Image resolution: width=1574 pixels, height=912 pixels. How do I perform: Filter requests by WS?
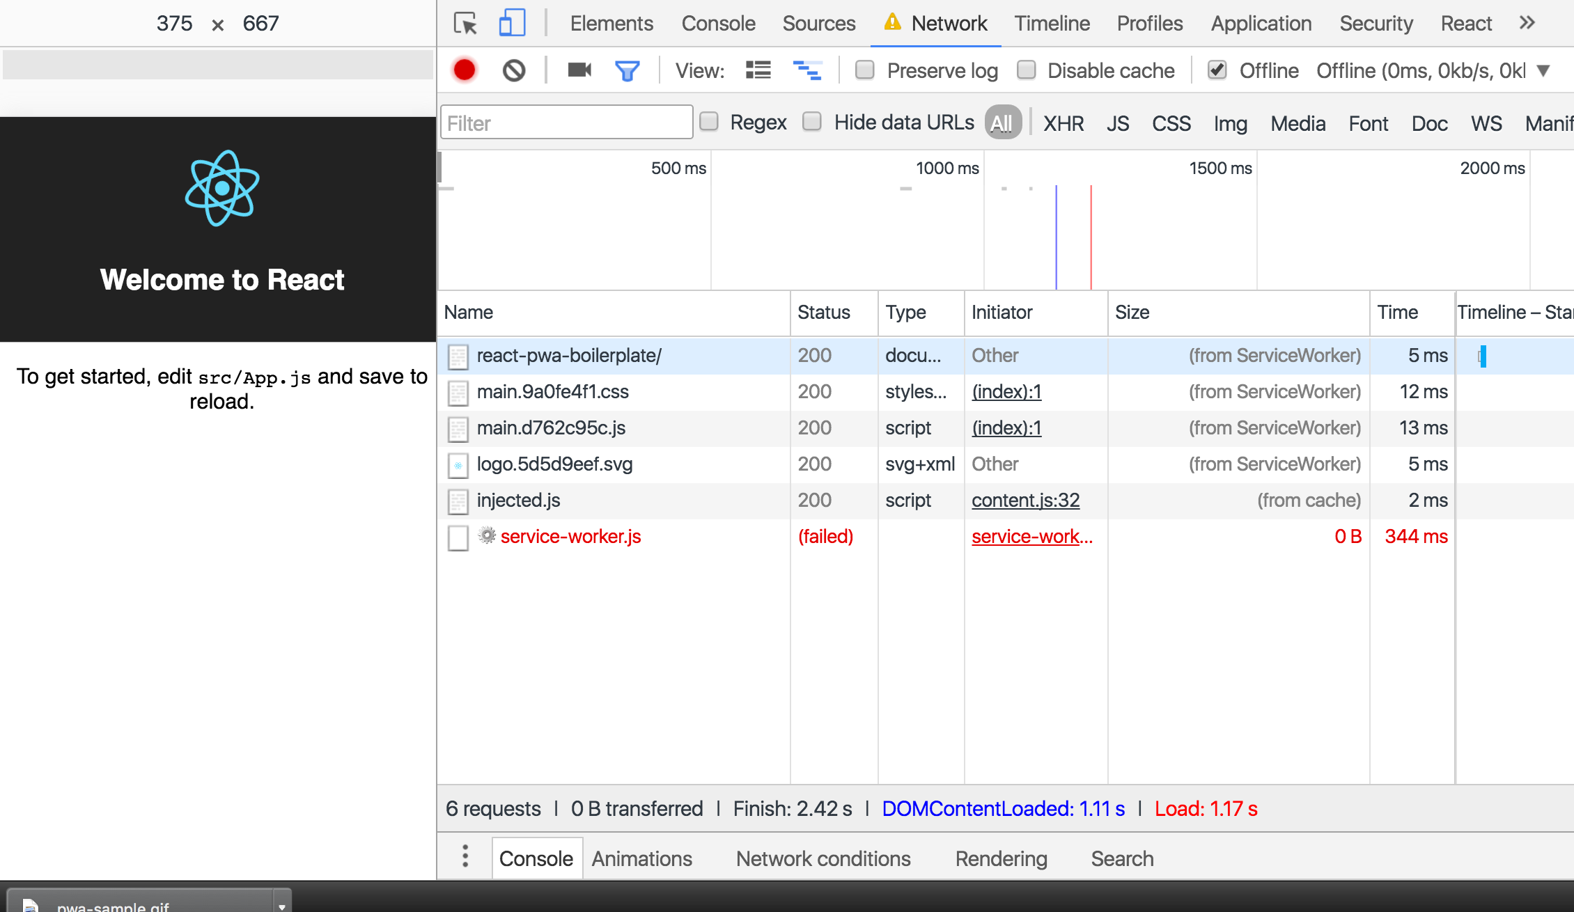1486,123
